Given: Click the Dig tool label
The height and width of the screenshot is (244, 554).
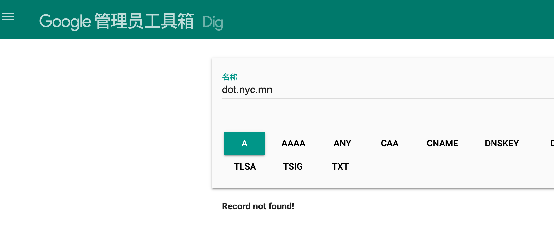Looking at the screenshot, I should pos(213,22).
